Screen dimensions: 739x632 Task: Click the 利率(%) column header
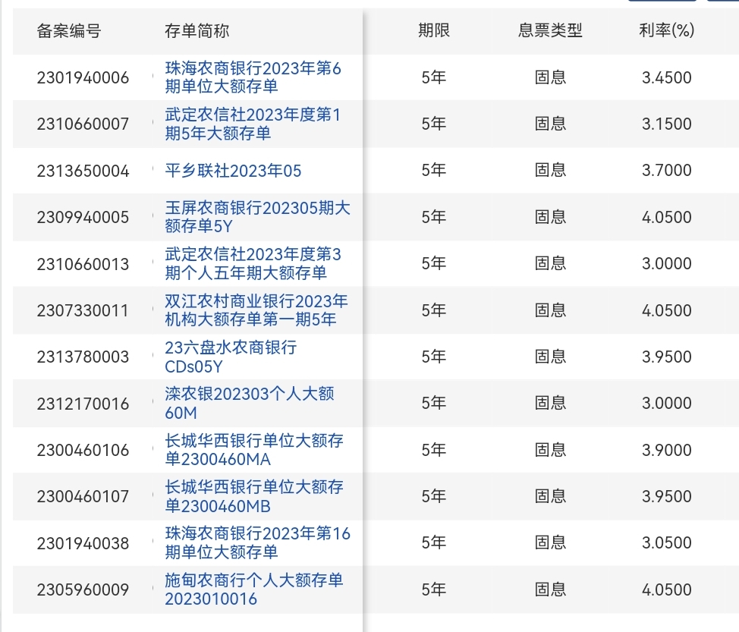pos(666,30)
